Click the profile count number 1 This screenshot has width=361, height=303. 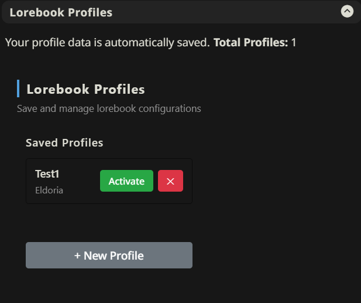[x=294, y=42]
